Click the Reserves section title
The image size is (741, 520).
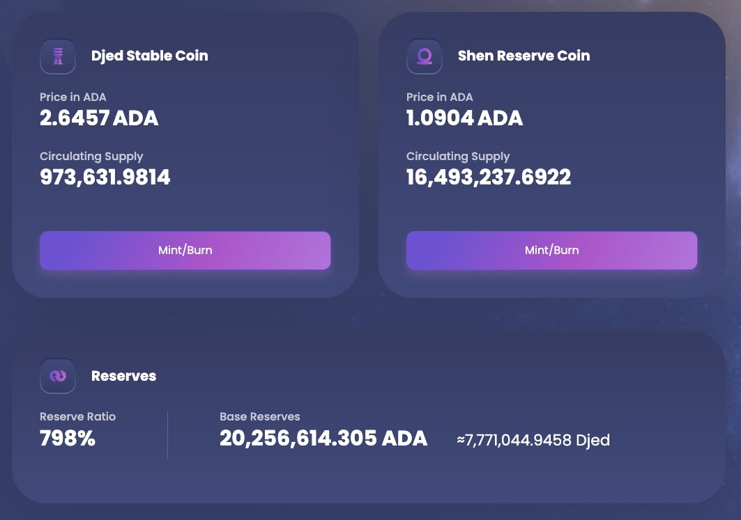(123, 376)
